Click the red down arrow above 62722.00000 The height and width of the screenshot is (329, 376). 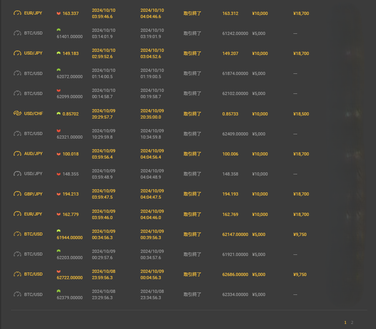tap(58, 271)
